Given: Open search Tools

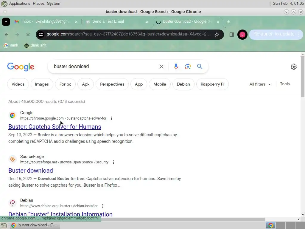Looking at the screenshot, I should [285, 84].
